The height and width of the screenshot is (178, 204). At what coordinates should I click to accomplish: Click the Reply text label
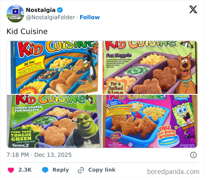[x=61, y=170]
